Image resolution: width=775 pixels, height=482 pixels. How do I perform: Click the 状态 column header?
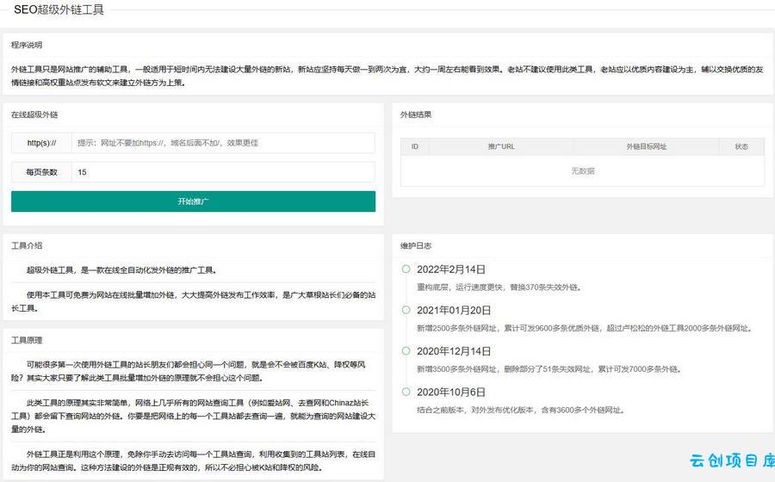741,146
